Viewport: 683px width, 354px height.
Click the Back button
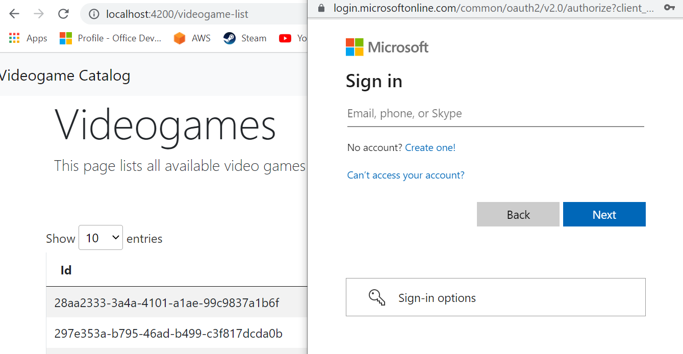tap(518, 214)
